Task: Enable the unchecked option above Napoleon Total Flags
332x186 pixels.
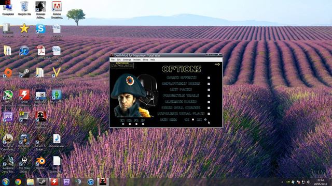Action: click(209, 108)
